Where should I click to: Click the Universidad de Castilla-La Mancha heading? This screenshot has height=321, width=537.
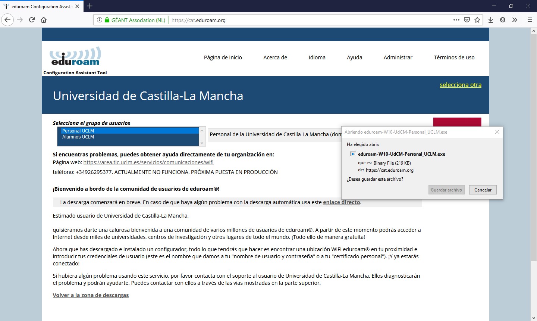click(x=148, y=96)
